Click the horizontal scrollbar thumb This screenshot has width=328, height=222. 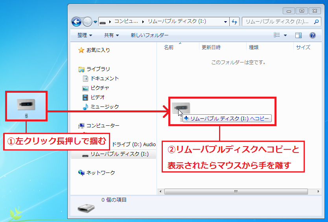pos(236,191)
